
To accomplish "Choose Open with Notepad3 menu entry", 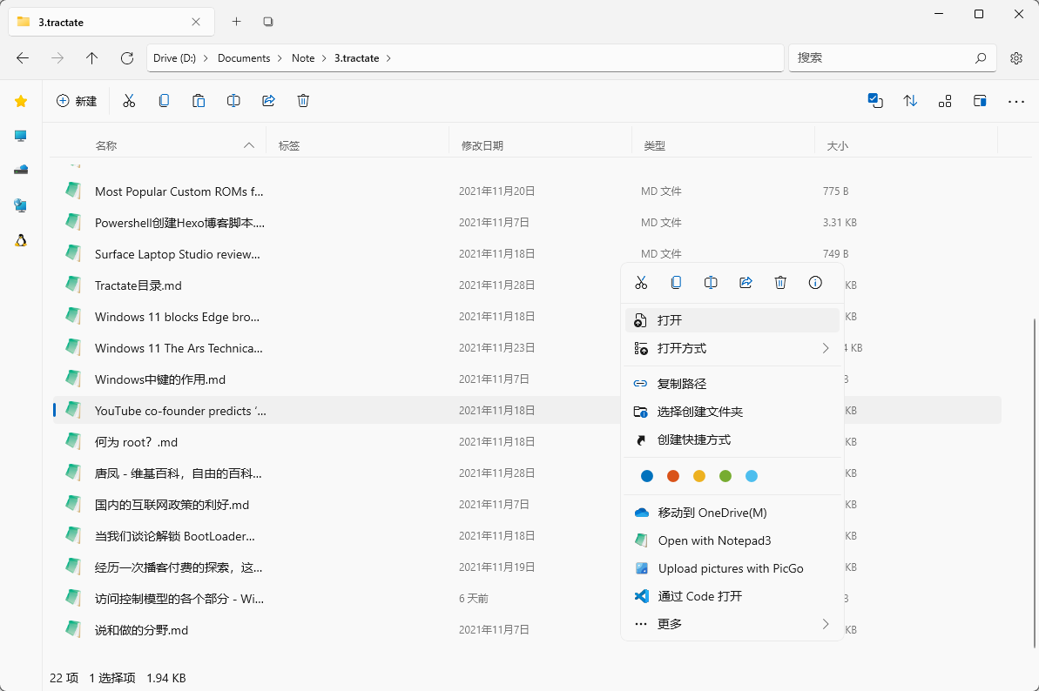I will 714,540.
